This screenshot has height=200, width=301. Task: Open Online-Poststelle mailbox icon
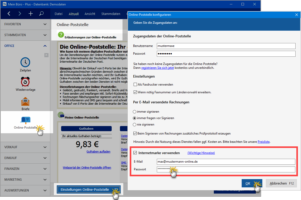25,120
